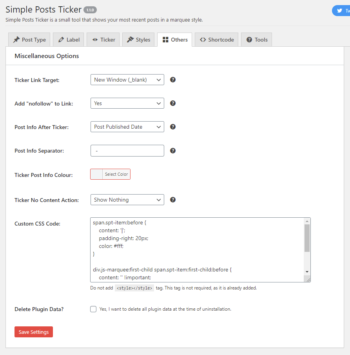Click help icon beside Post Info Separator

[x=173, y=151]
